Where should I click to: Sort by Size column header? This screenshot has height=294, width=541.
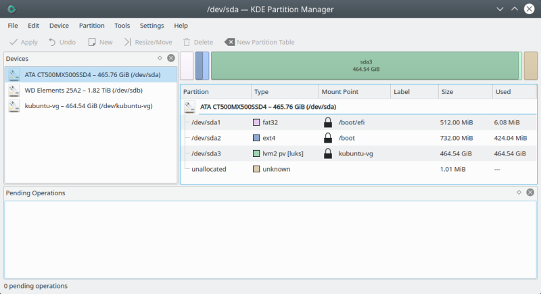pyautogui.click(x=465, y=92)
